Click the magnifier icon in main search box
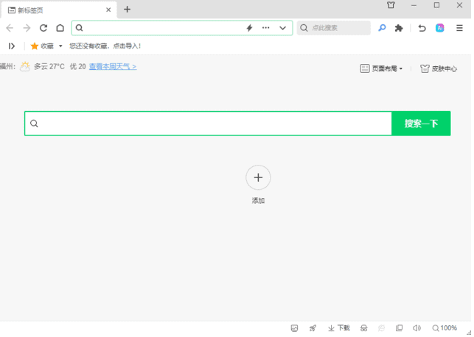Image resolution: width=474 pixels, height=337 pixels. point(34,124)
